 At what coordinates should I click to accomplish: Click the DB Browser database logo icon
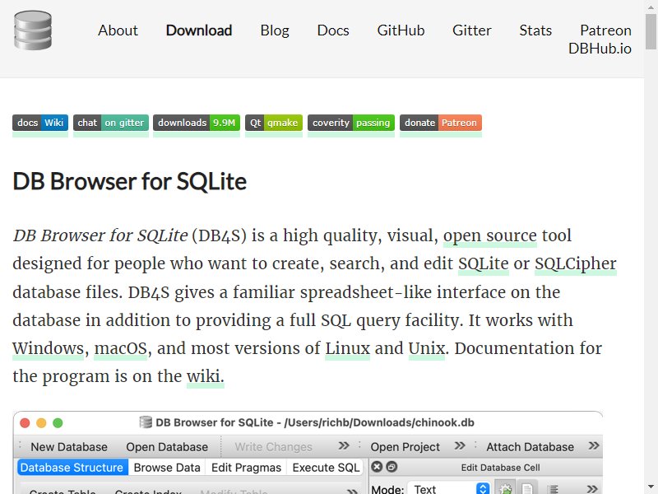click(x=33, y=30)
